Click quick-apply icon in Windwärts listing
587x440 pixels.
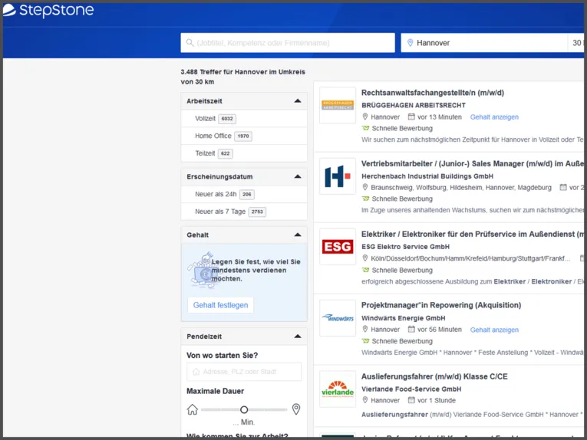(x=365, y=341)
